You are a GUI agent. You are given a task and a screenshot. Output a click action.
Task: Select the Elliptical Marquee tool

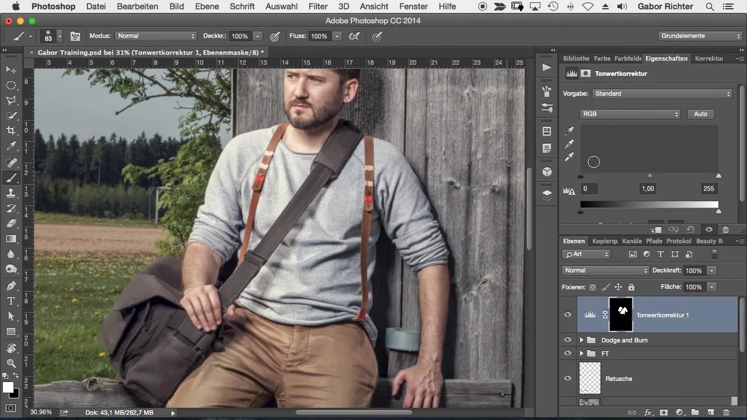click(11, 85)
